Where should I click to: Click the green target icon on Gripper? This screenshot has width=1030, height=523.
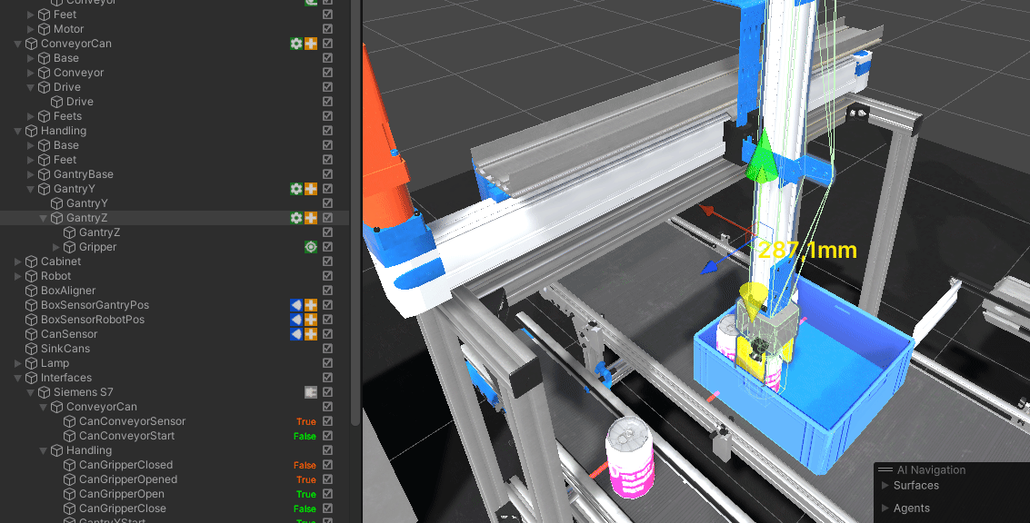coord(311,247)
